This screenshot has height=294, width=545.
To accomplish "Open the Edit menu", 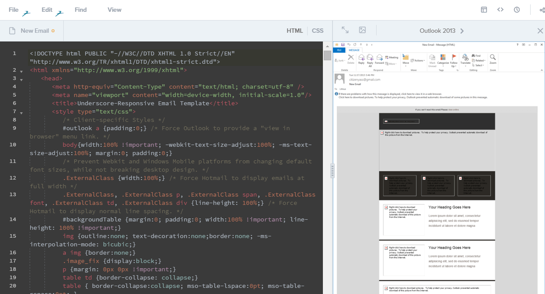I will (47, 10).
